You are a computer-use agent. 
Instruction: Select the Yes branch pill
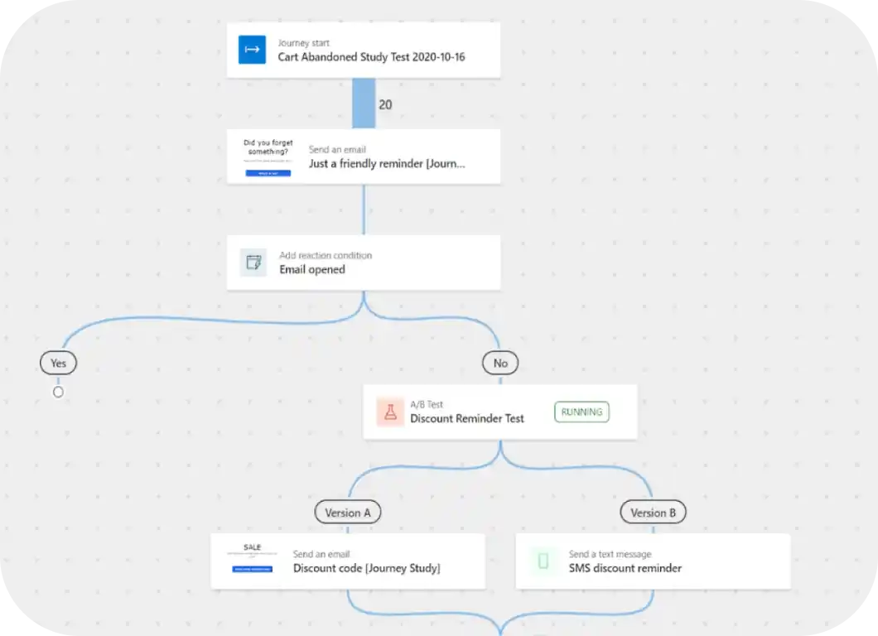58,363
